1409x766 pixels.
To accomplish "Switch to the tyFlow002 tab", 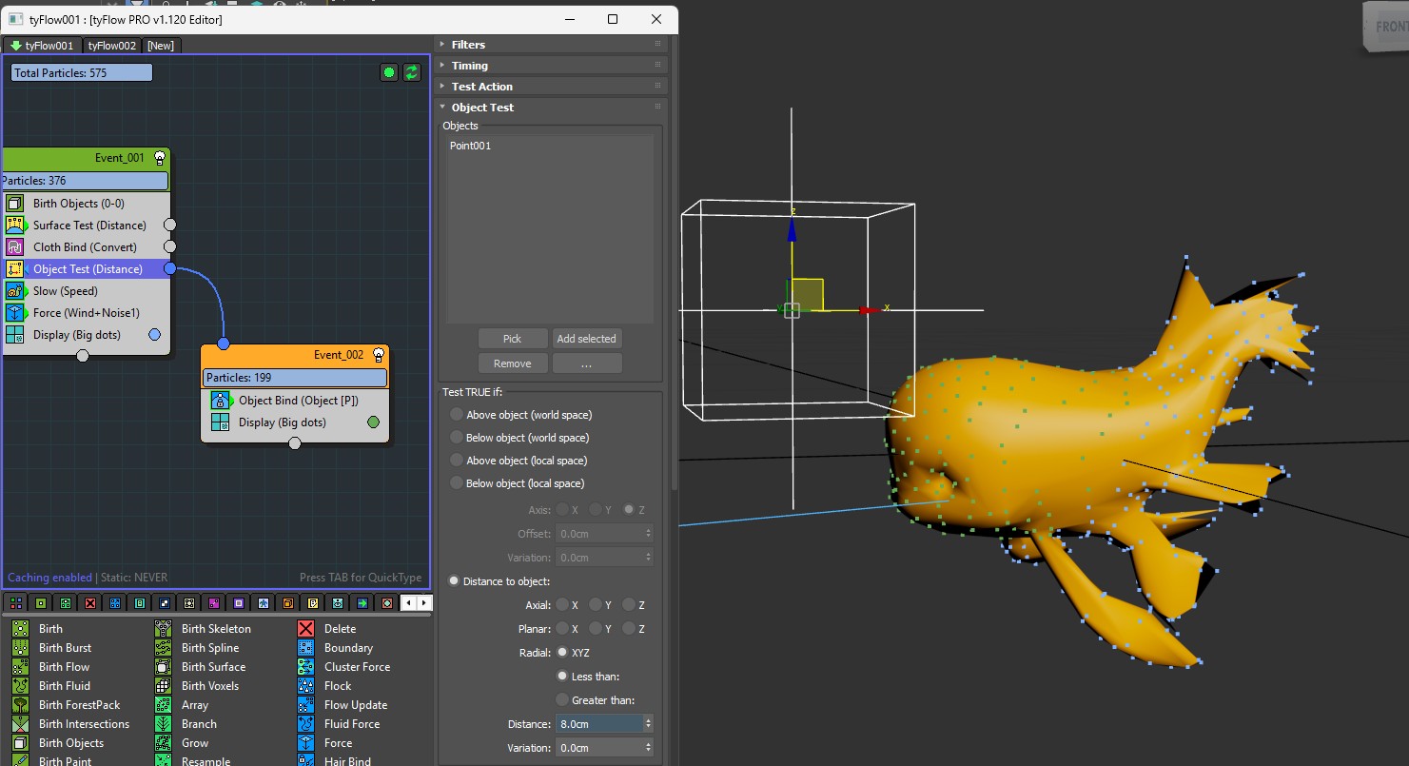I will point(112,46).
